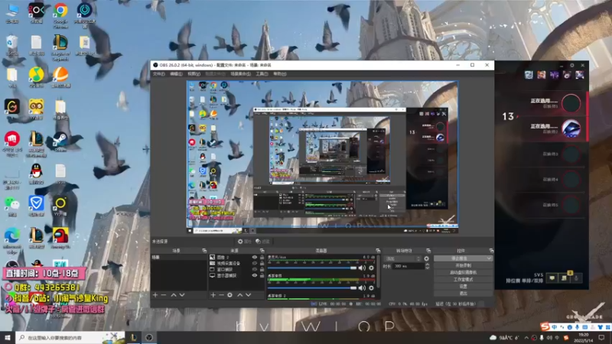Toggle visibility eye for 窗口捕获 source
The image size is (612, 344).
coord(255,270)
